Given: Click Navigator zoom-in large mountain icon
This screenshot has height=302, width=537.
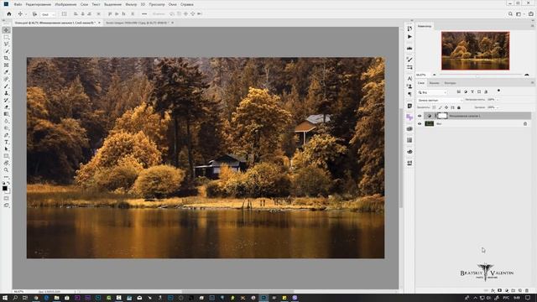Looking at the screenshot, I should [527, 75].
